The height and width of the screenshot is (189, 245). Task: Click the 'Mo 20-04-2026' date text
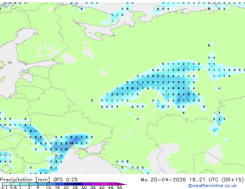(x=163, y=180)
